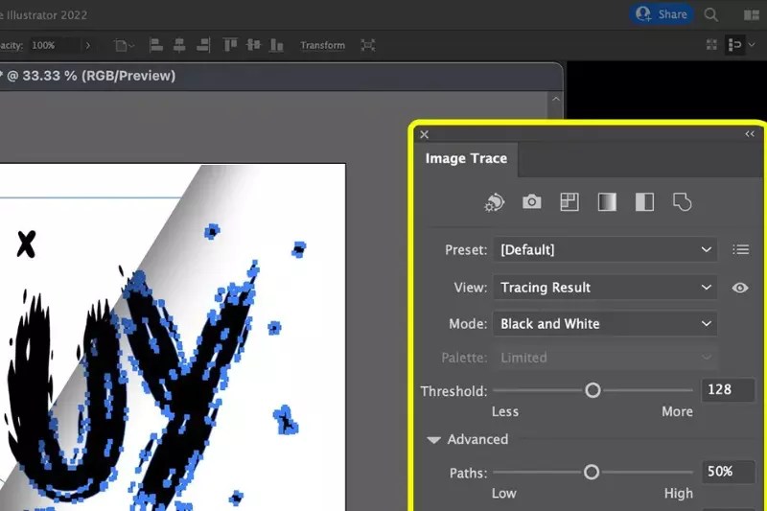Click the small x mark on artboard
This screenshot has height=511, width=767.
27,244
